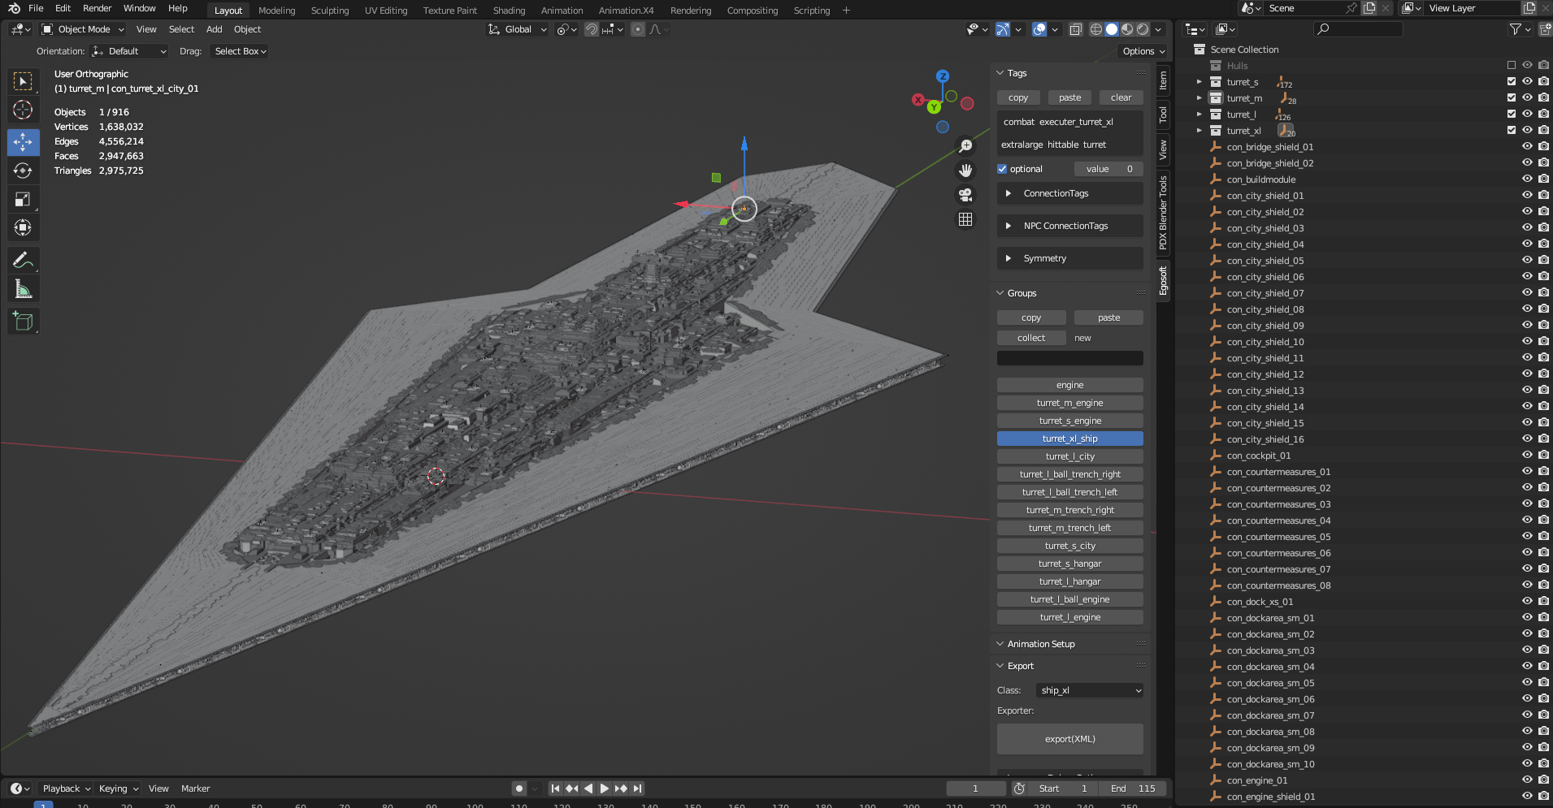
Task: Switch to UV Editing workspace tab
Action: click(x=386, y=11)
